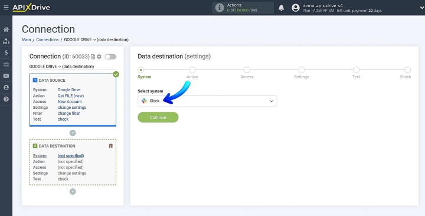
Task: Open the Google Drive system link
Action: click(69, 89)
